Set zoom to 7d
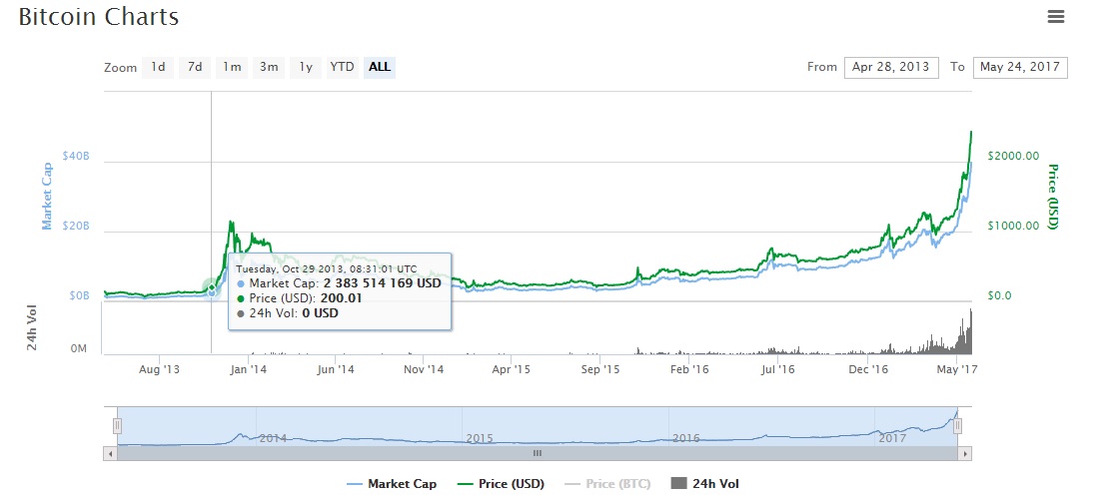Screen dimensions: 1109x497 point(195,67)
